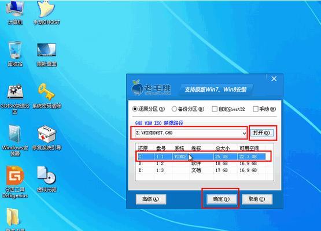Image resolution: width=321 pixels, height=231 pixels.
Task: Expand the image path dropdown arrow
Action: (244, 133)
